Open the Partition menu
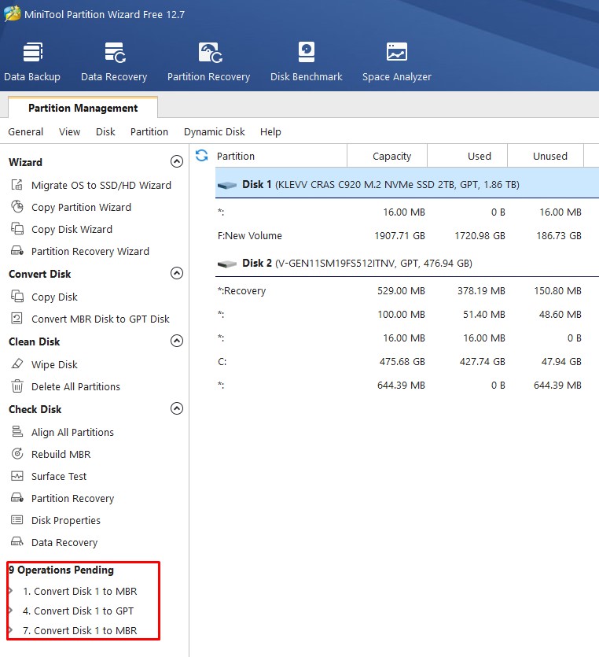This screenshot has height=657, width=599. point(149,131)
